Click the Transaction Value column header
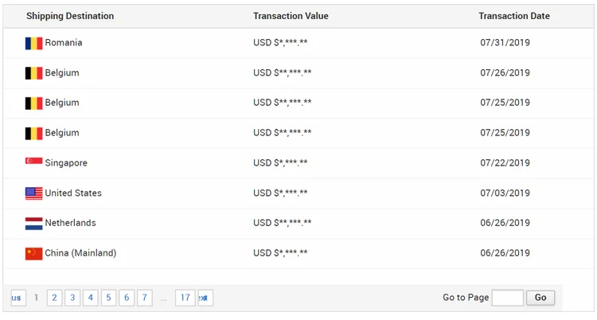The image size is (597, 320). (x=291, y=16)
